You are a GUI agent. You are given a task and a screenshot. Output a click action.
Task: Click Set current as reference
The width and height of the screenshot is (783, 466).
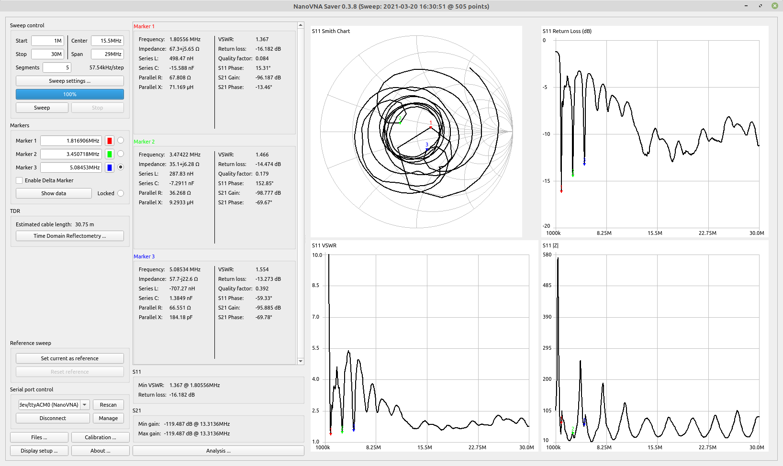click(x=69, y=358)
